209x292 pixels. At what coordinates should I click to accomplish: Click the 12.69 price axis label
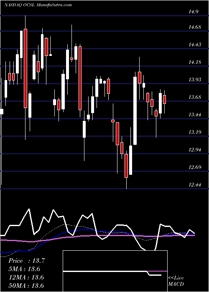195,167
